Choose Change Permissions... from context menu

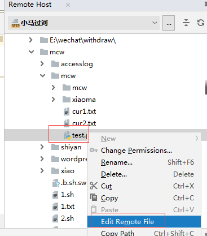pyautogui.click(x=144, y=151)
